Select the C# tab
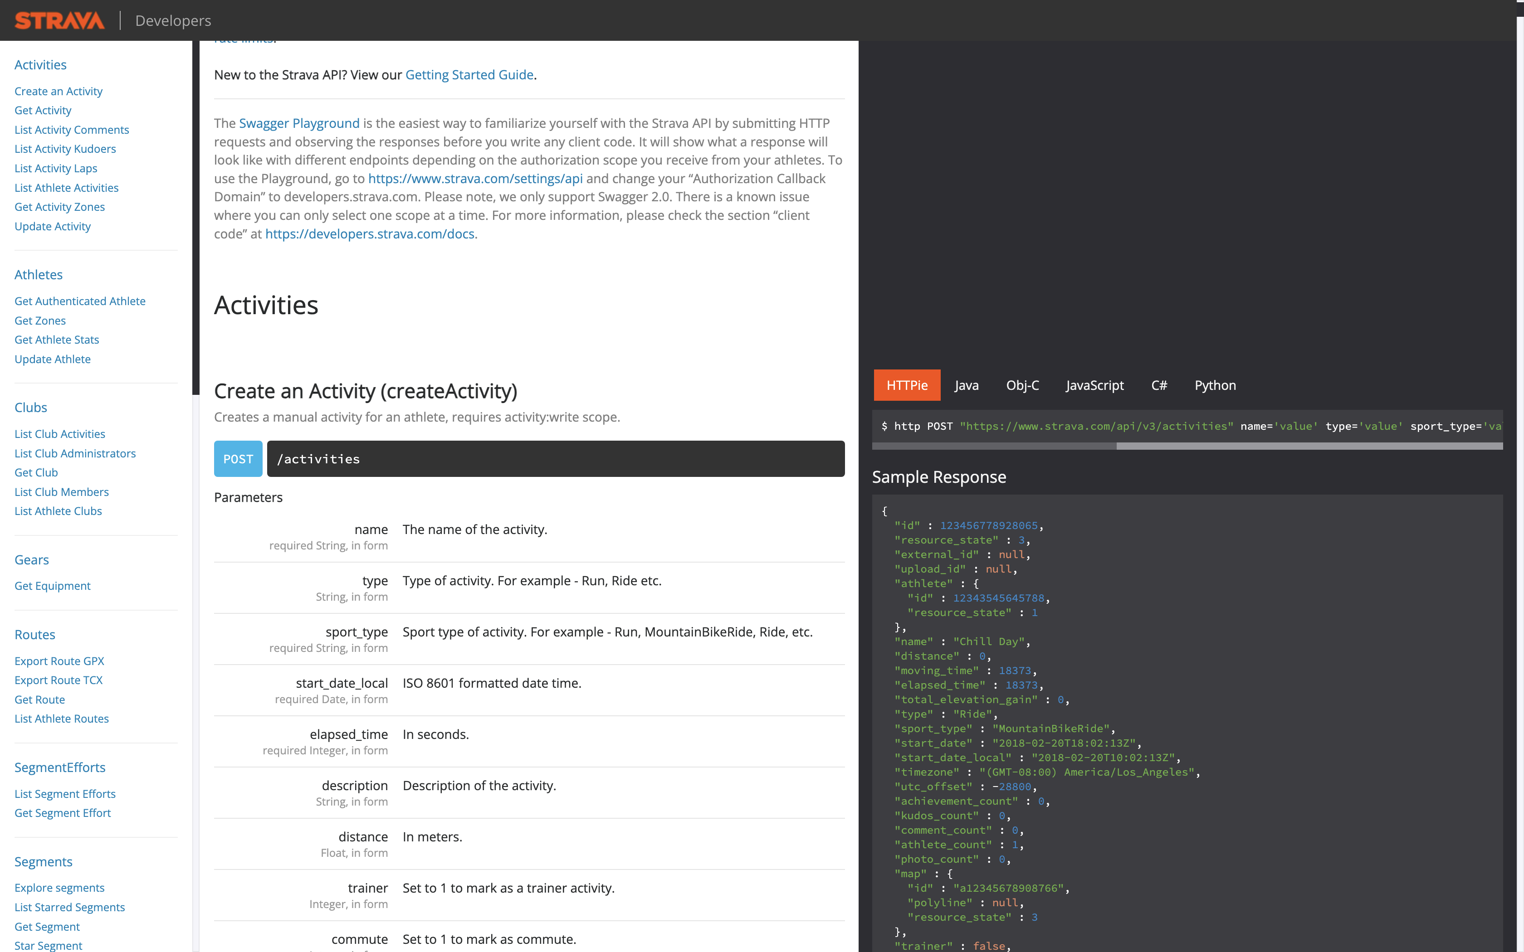The height and width of the screenshot is (952, 1524). (x=1159, y=385)
